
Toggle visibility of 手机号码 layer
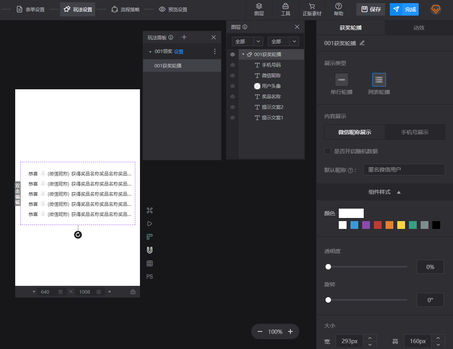[x=233, y=65]
